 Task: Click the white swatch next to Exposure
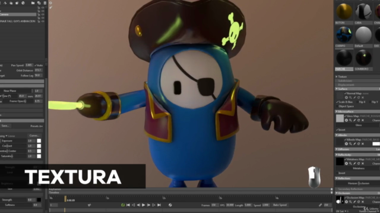coord(39,141)
